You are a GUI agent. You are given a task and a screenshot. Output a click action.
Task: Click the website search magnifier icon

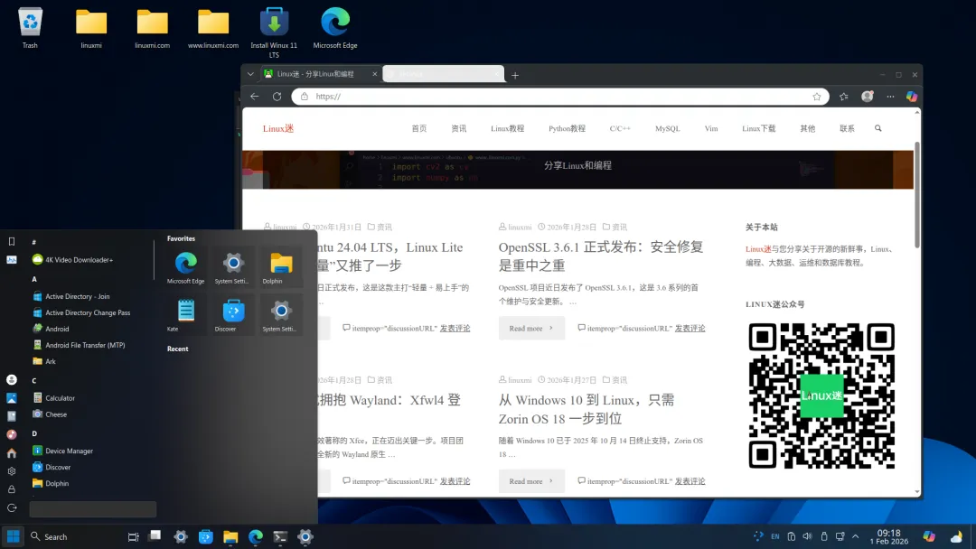tap(878, 128)
